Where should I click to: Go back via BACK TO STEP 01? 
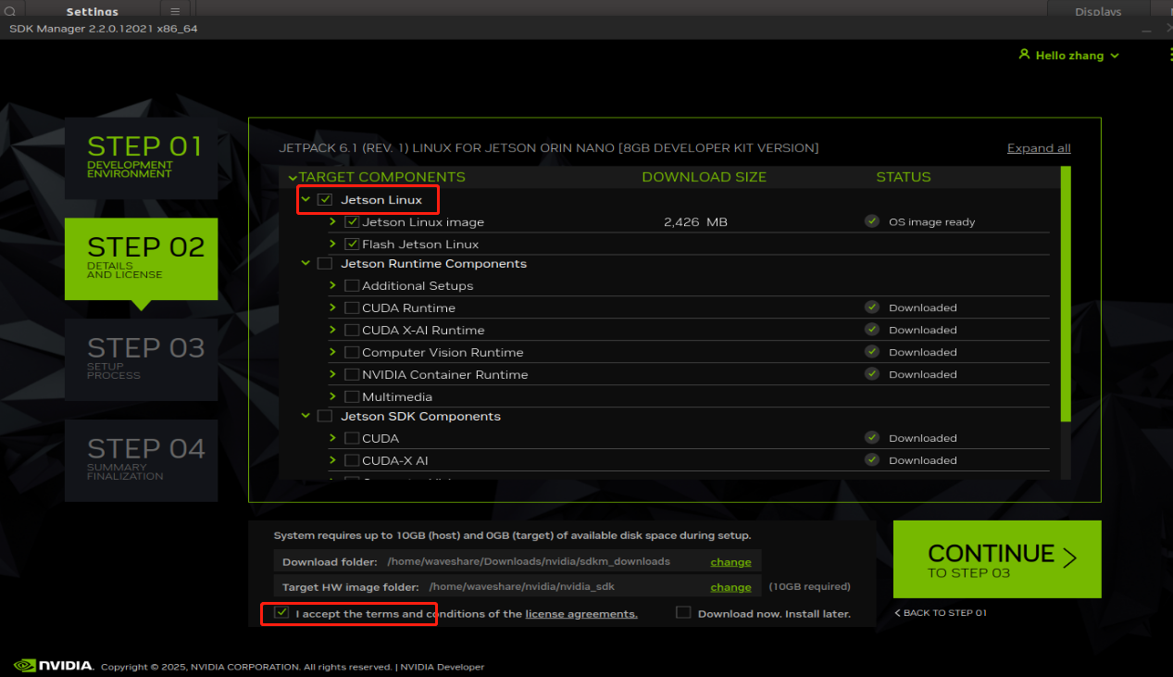pyautogui.click(x=941, y=613)
